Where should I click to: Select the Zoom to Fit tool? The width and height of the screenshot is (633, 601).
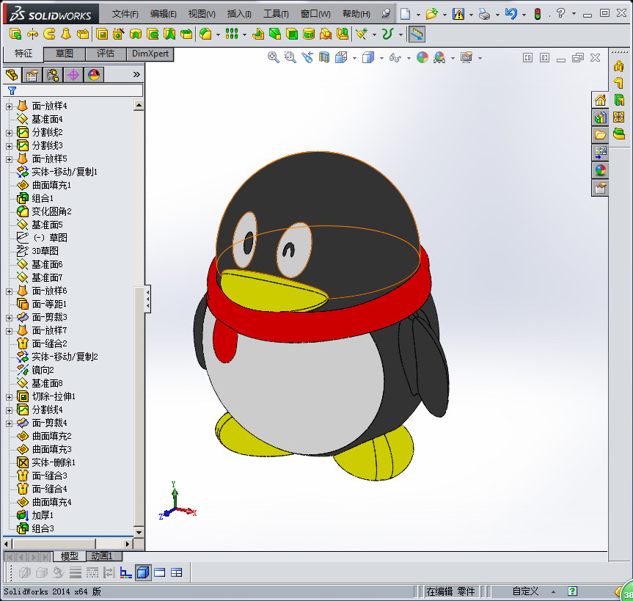click(x=273, y=57)
